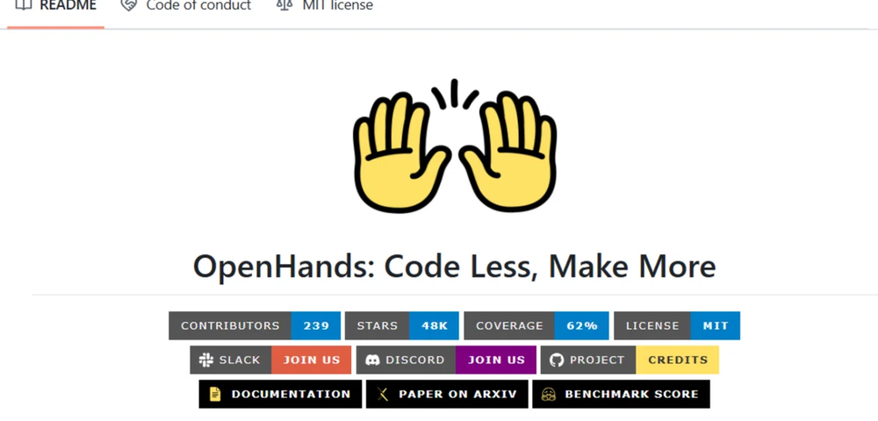The image size is (878, 421).
Task: Click the Discord logo icon
Action: point(372,360)
